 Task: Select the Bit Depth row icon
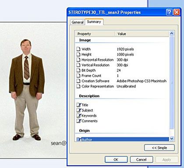[x=78, y=70]
